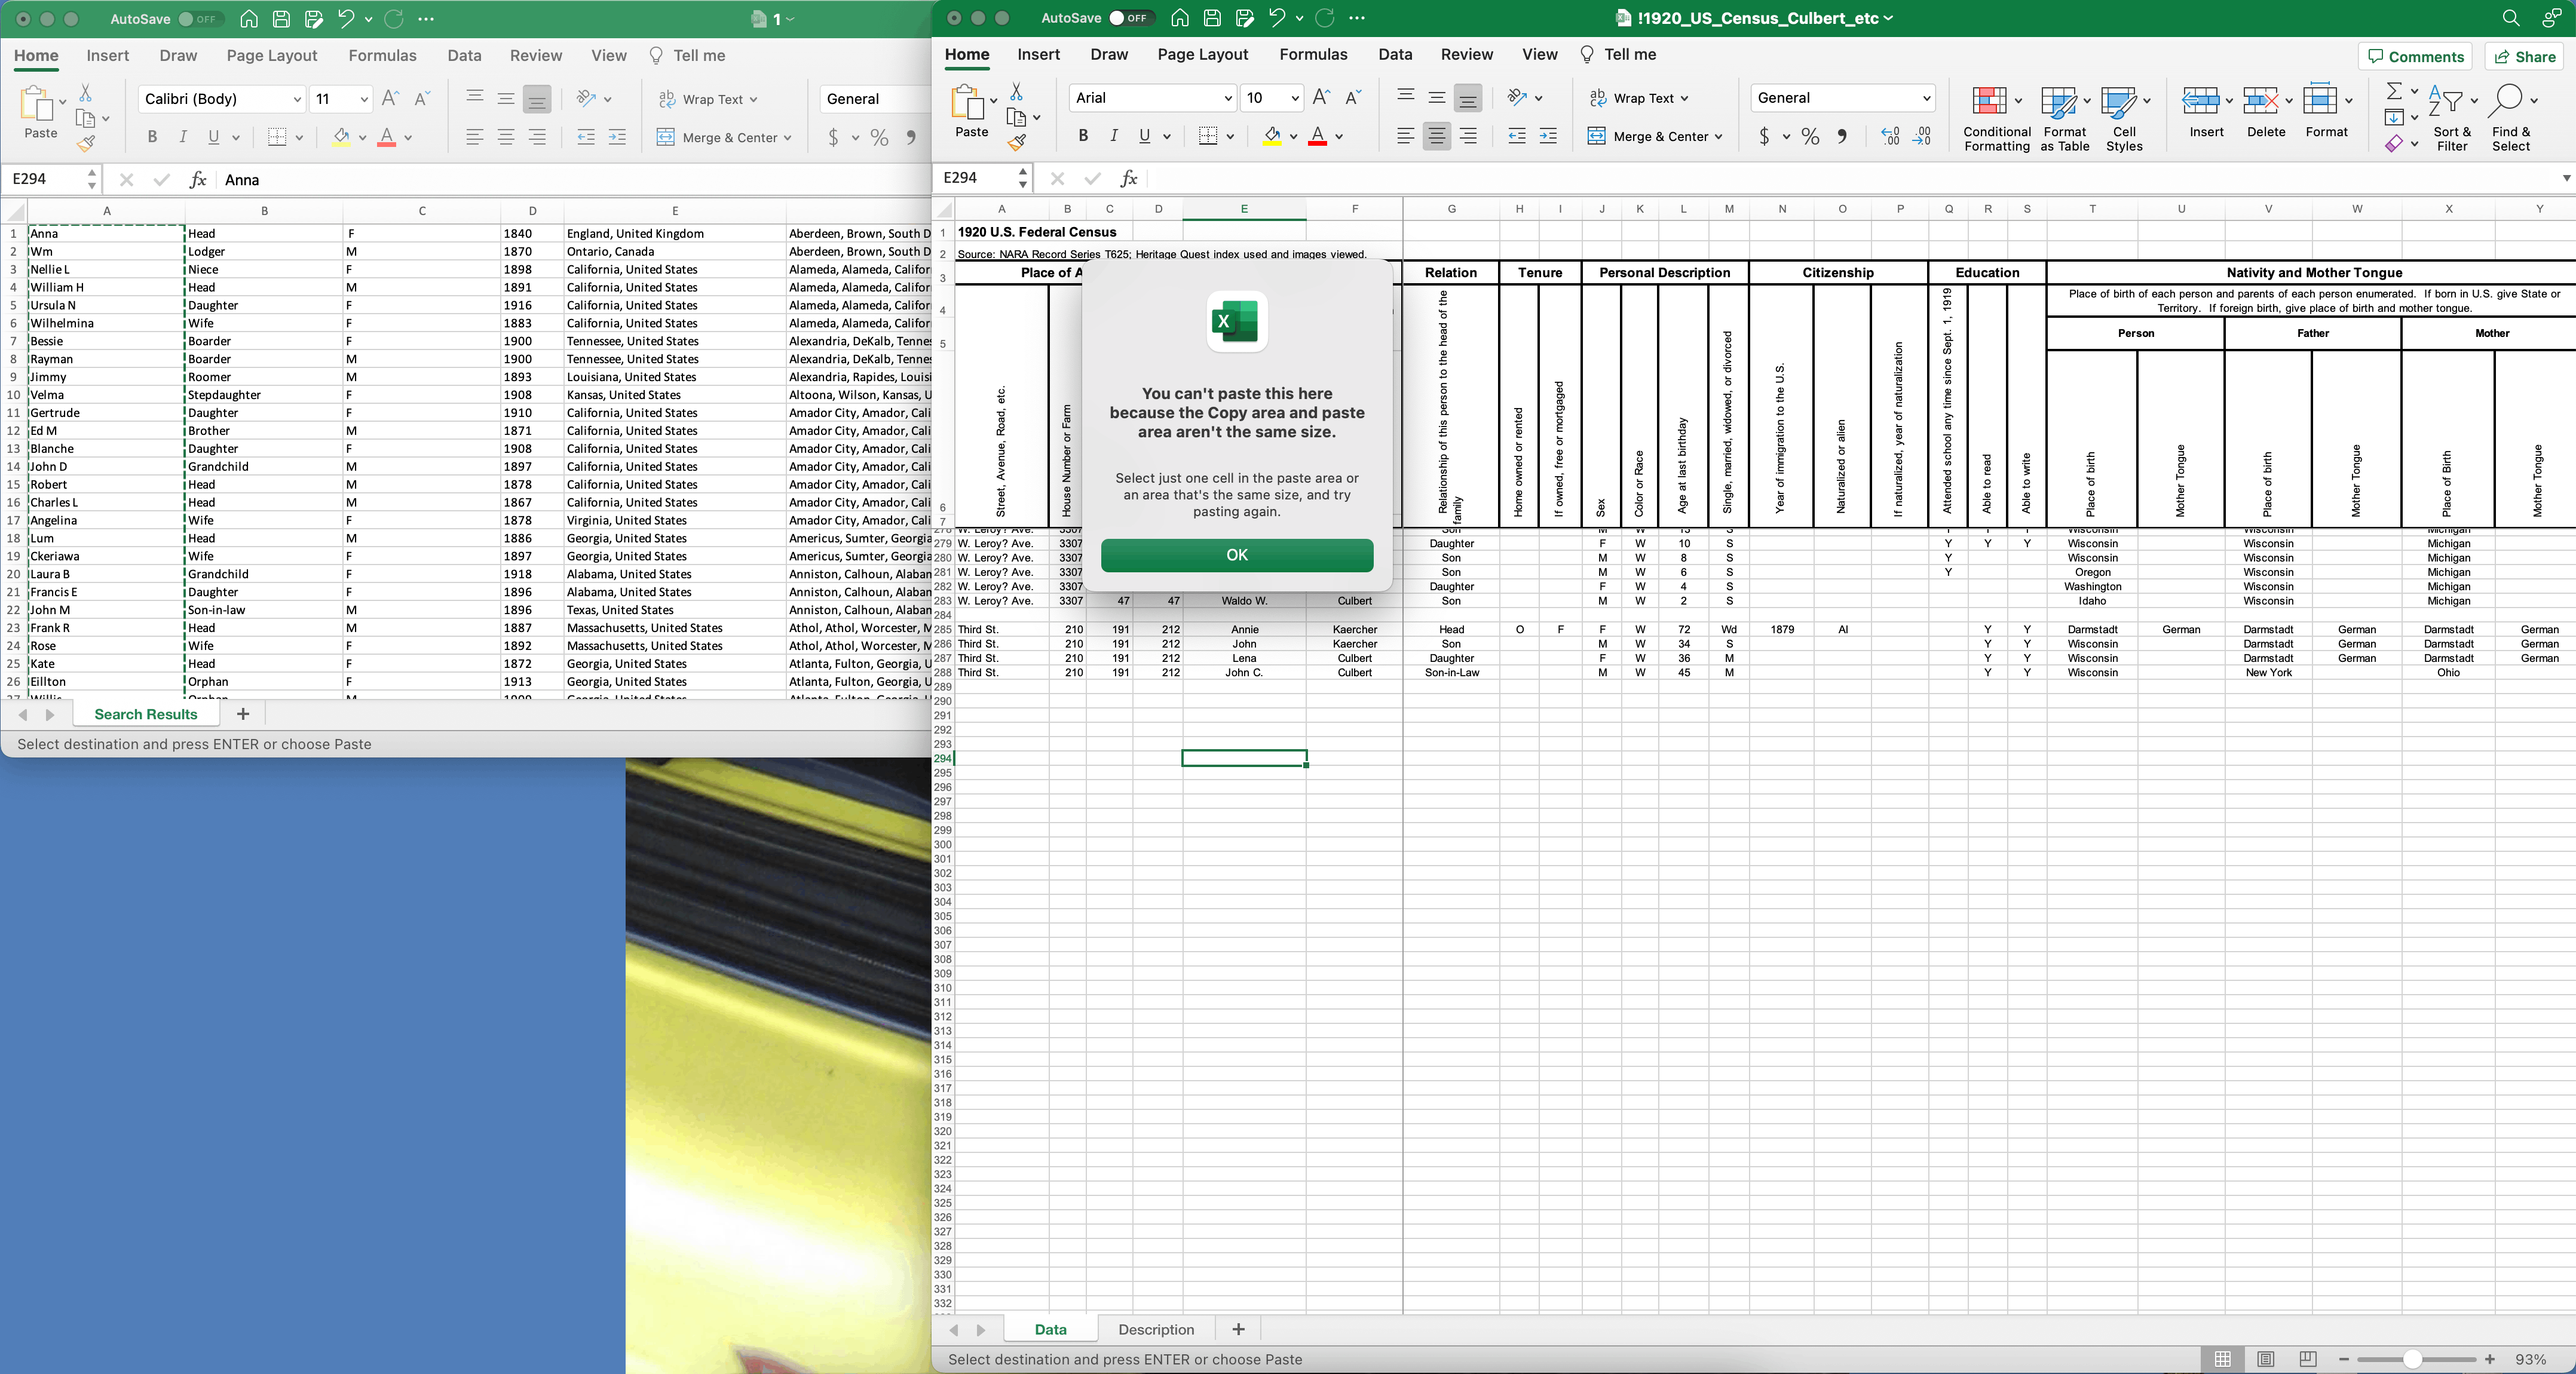Screen dimensions: 2576x1374
Task: Click the Comments button
Action: coord(2414,57)
